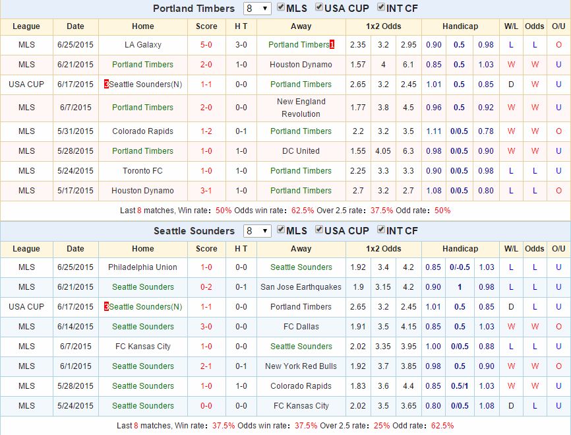Viewport: 571px width, 435px height.
Task: Click 1x2 Odds column header in Seattle Sounders table
Action: [x=384, y=249]
